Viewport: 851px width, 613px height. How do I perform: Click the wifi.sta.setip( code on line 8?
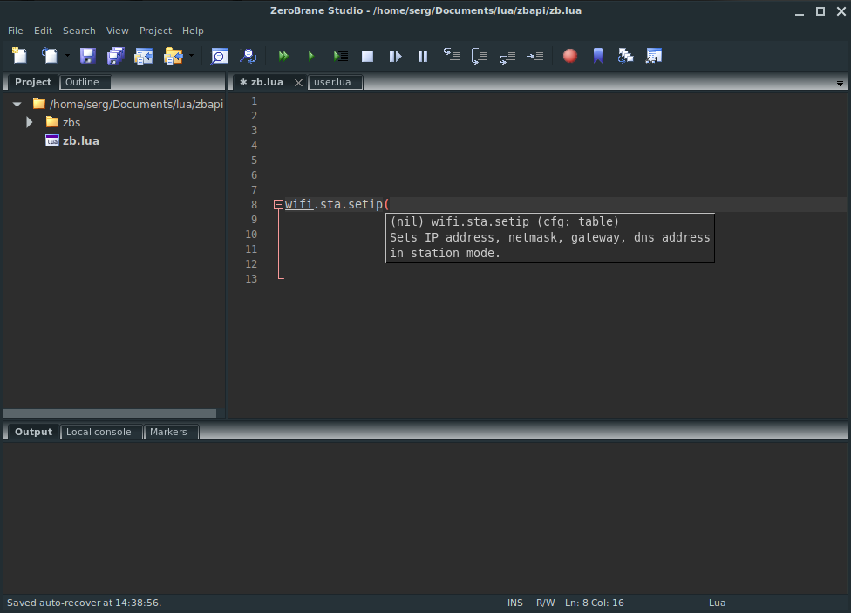pos(337,205)
